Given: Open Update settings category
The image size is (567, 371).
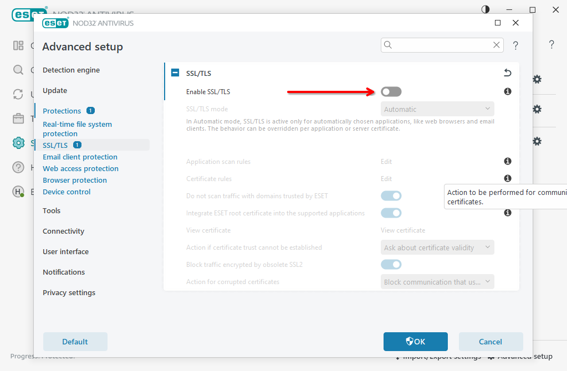Looking at the screenshot, I should (55, 90).
